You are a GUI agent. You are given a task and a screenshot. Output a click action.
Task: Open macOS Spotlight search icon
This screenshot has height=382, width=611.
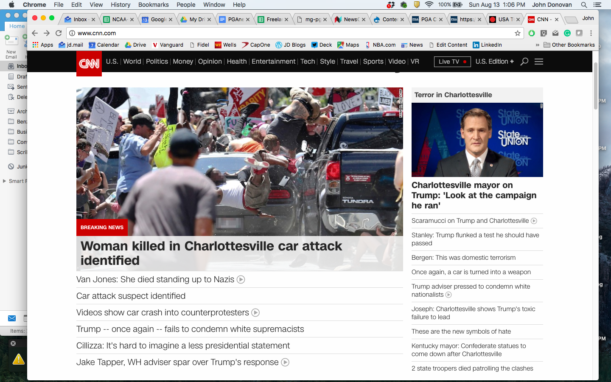(x=584, y=5)
